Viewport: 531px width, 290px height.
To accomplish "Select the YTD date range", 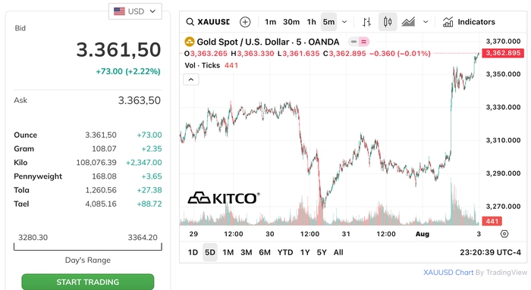I will (x=285, y=252).
